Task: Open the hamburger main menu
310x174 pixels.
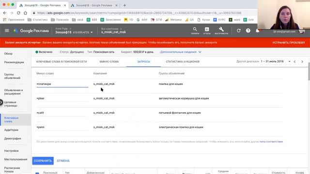Action: [7, 30]
